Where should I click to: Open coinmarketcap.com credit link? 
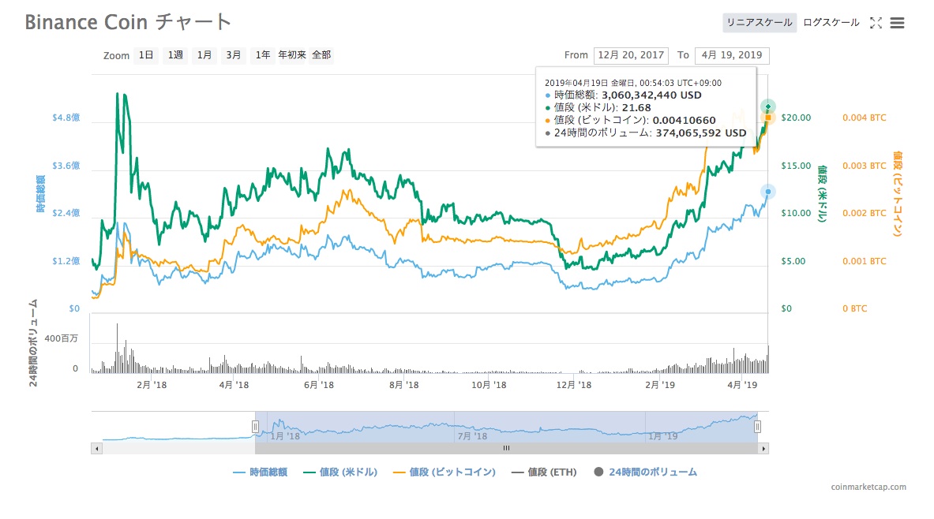[868, 487]
